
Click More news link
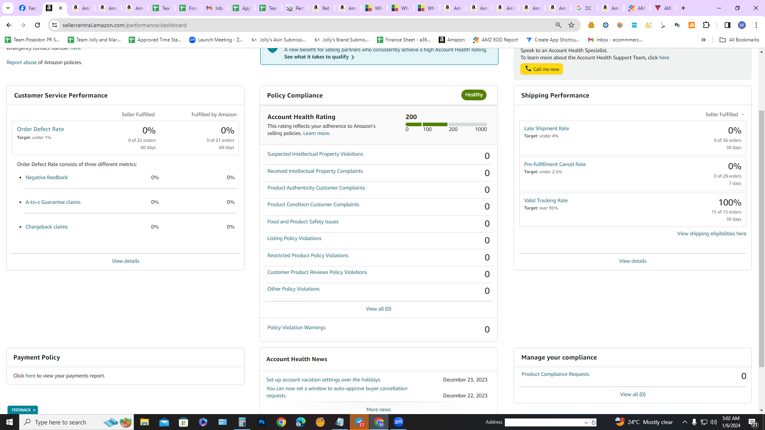click(379, 410)
